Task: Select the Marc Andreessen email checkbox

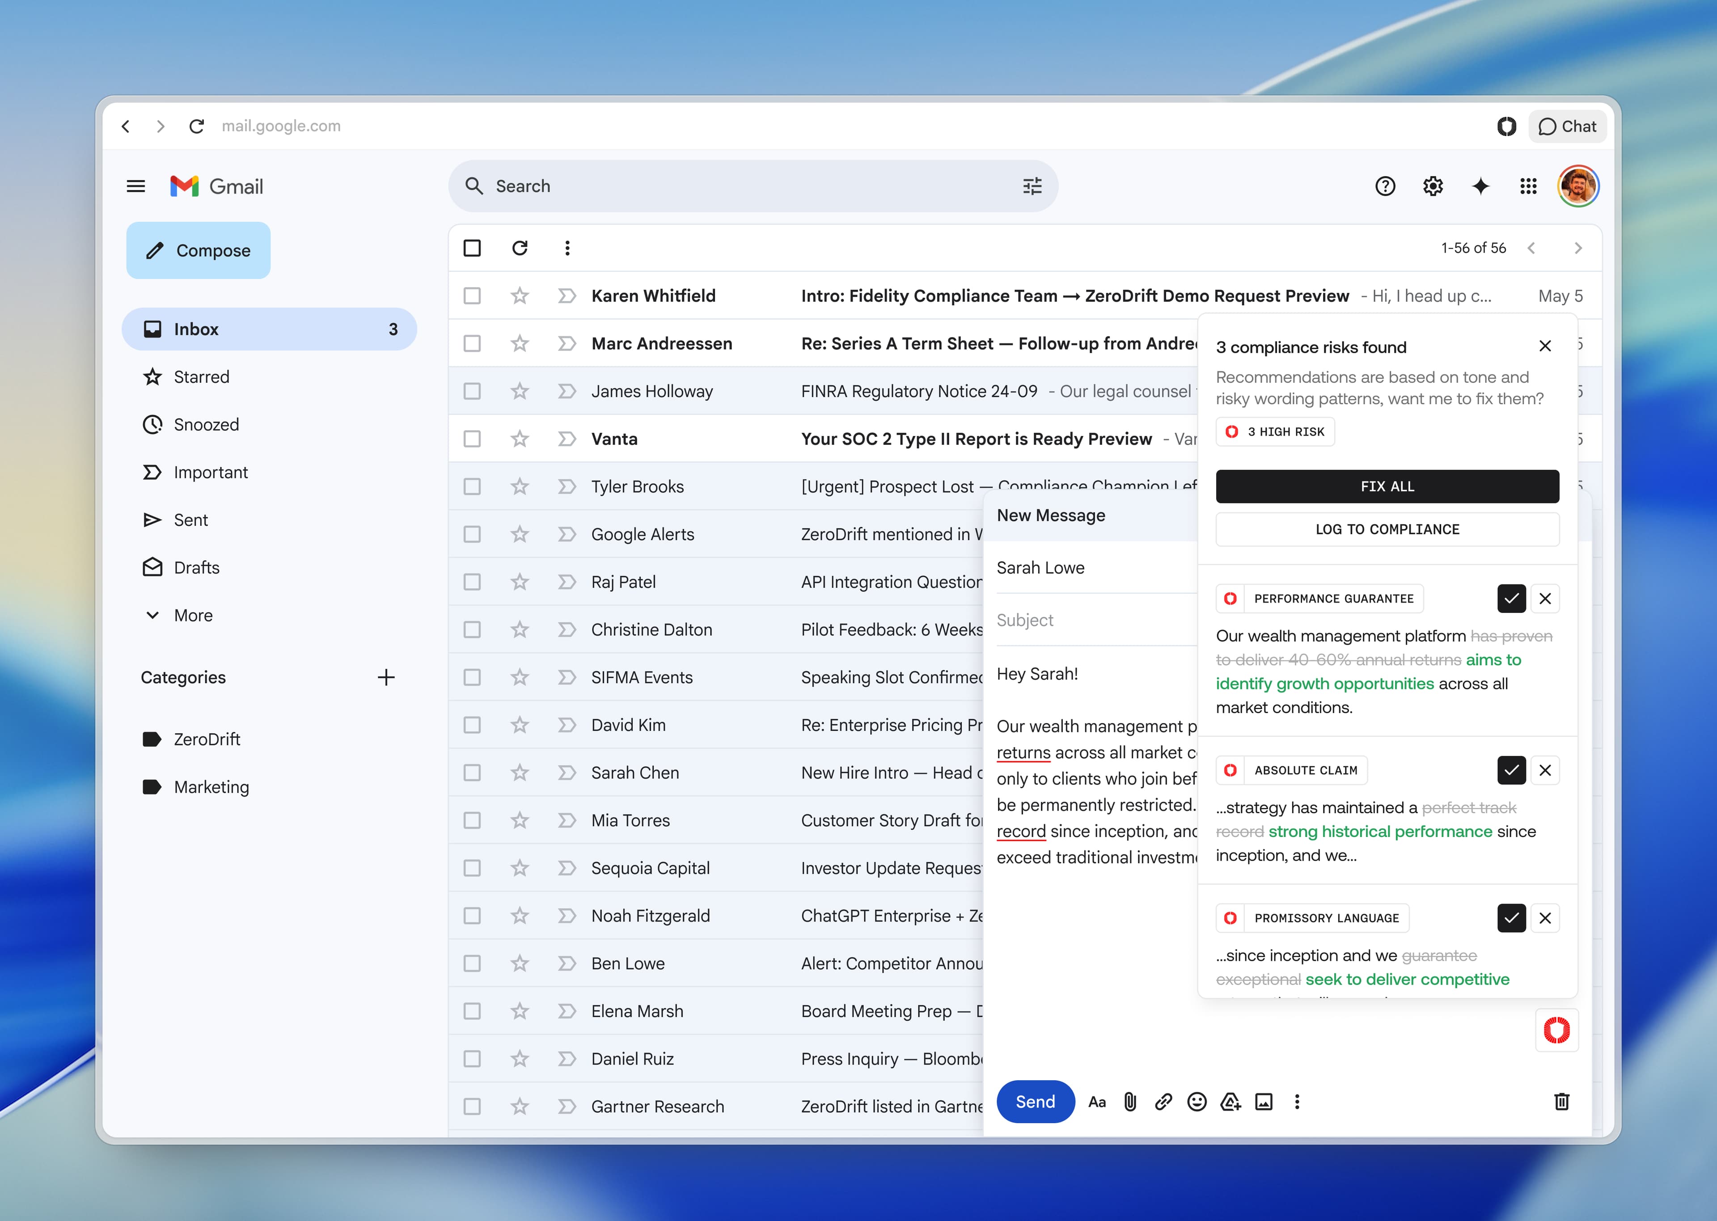Action: [472, 344]
